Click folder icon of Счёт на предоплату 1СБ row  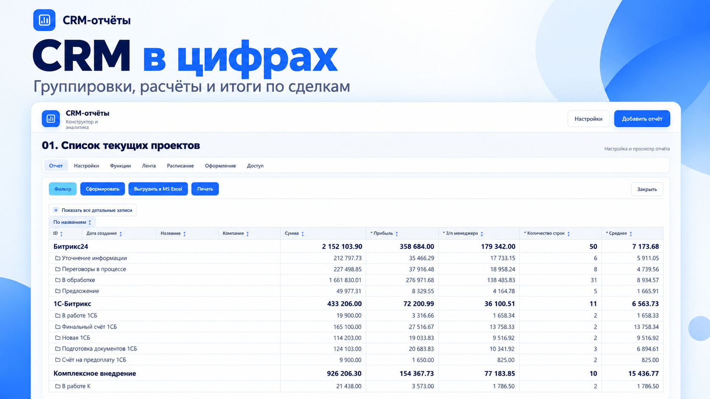tap(58, 360)
